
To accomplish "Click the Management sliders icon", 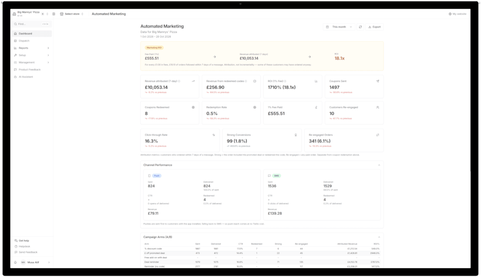I will (15, 62).
